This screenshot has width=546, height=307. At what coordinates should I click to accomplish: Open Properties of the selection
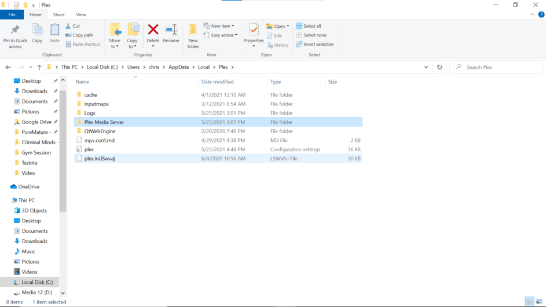pyautogui.click(x=254, y=35)
